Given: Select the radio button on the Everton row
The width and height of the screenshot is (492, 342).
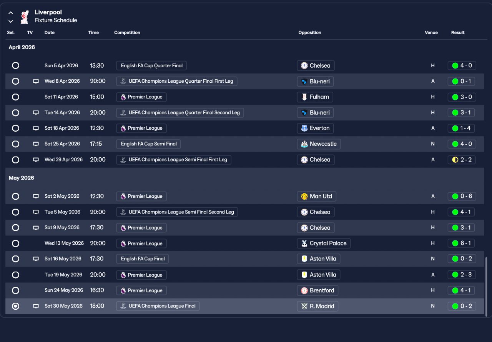Looking at the screenshot, I should click(15, 128).
